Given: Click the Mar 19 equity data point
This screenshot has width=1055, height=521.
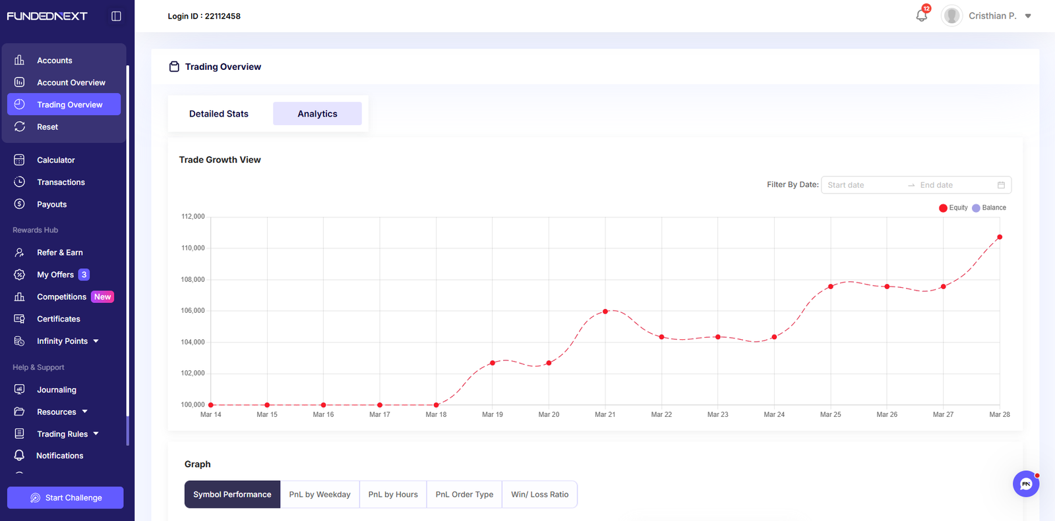Looking at the screenshot, I should [493, 363].
